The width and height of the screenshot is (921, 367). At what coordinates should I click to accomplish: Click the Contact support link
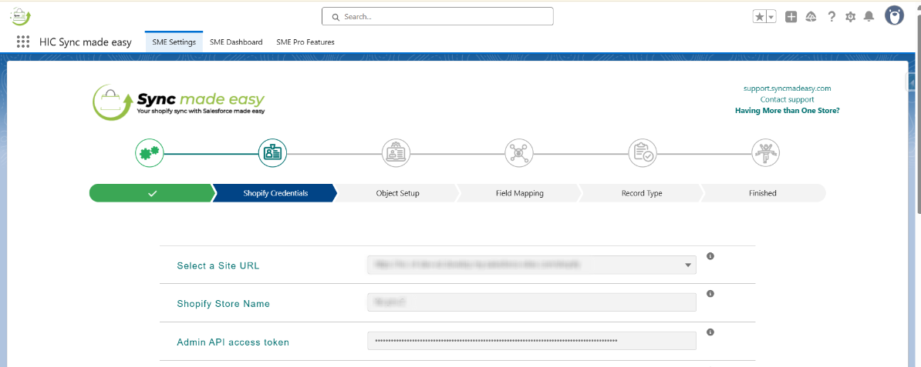(x=787, y=100)
